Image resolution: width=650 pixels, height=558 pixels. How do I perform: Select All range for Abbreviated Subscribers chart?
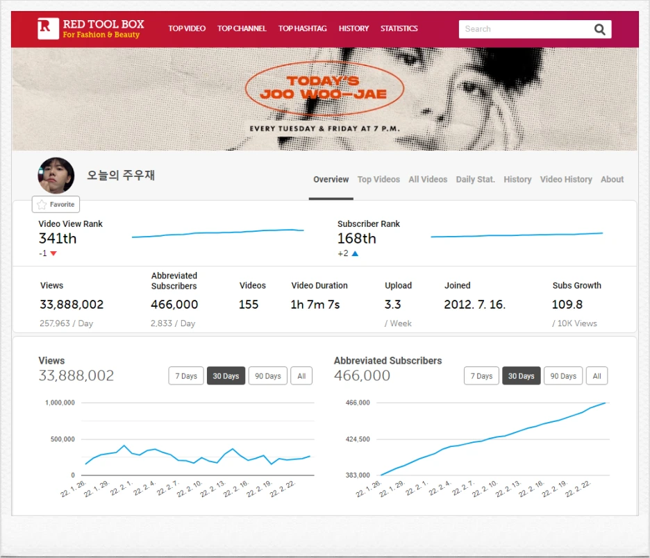click(597, 375)
